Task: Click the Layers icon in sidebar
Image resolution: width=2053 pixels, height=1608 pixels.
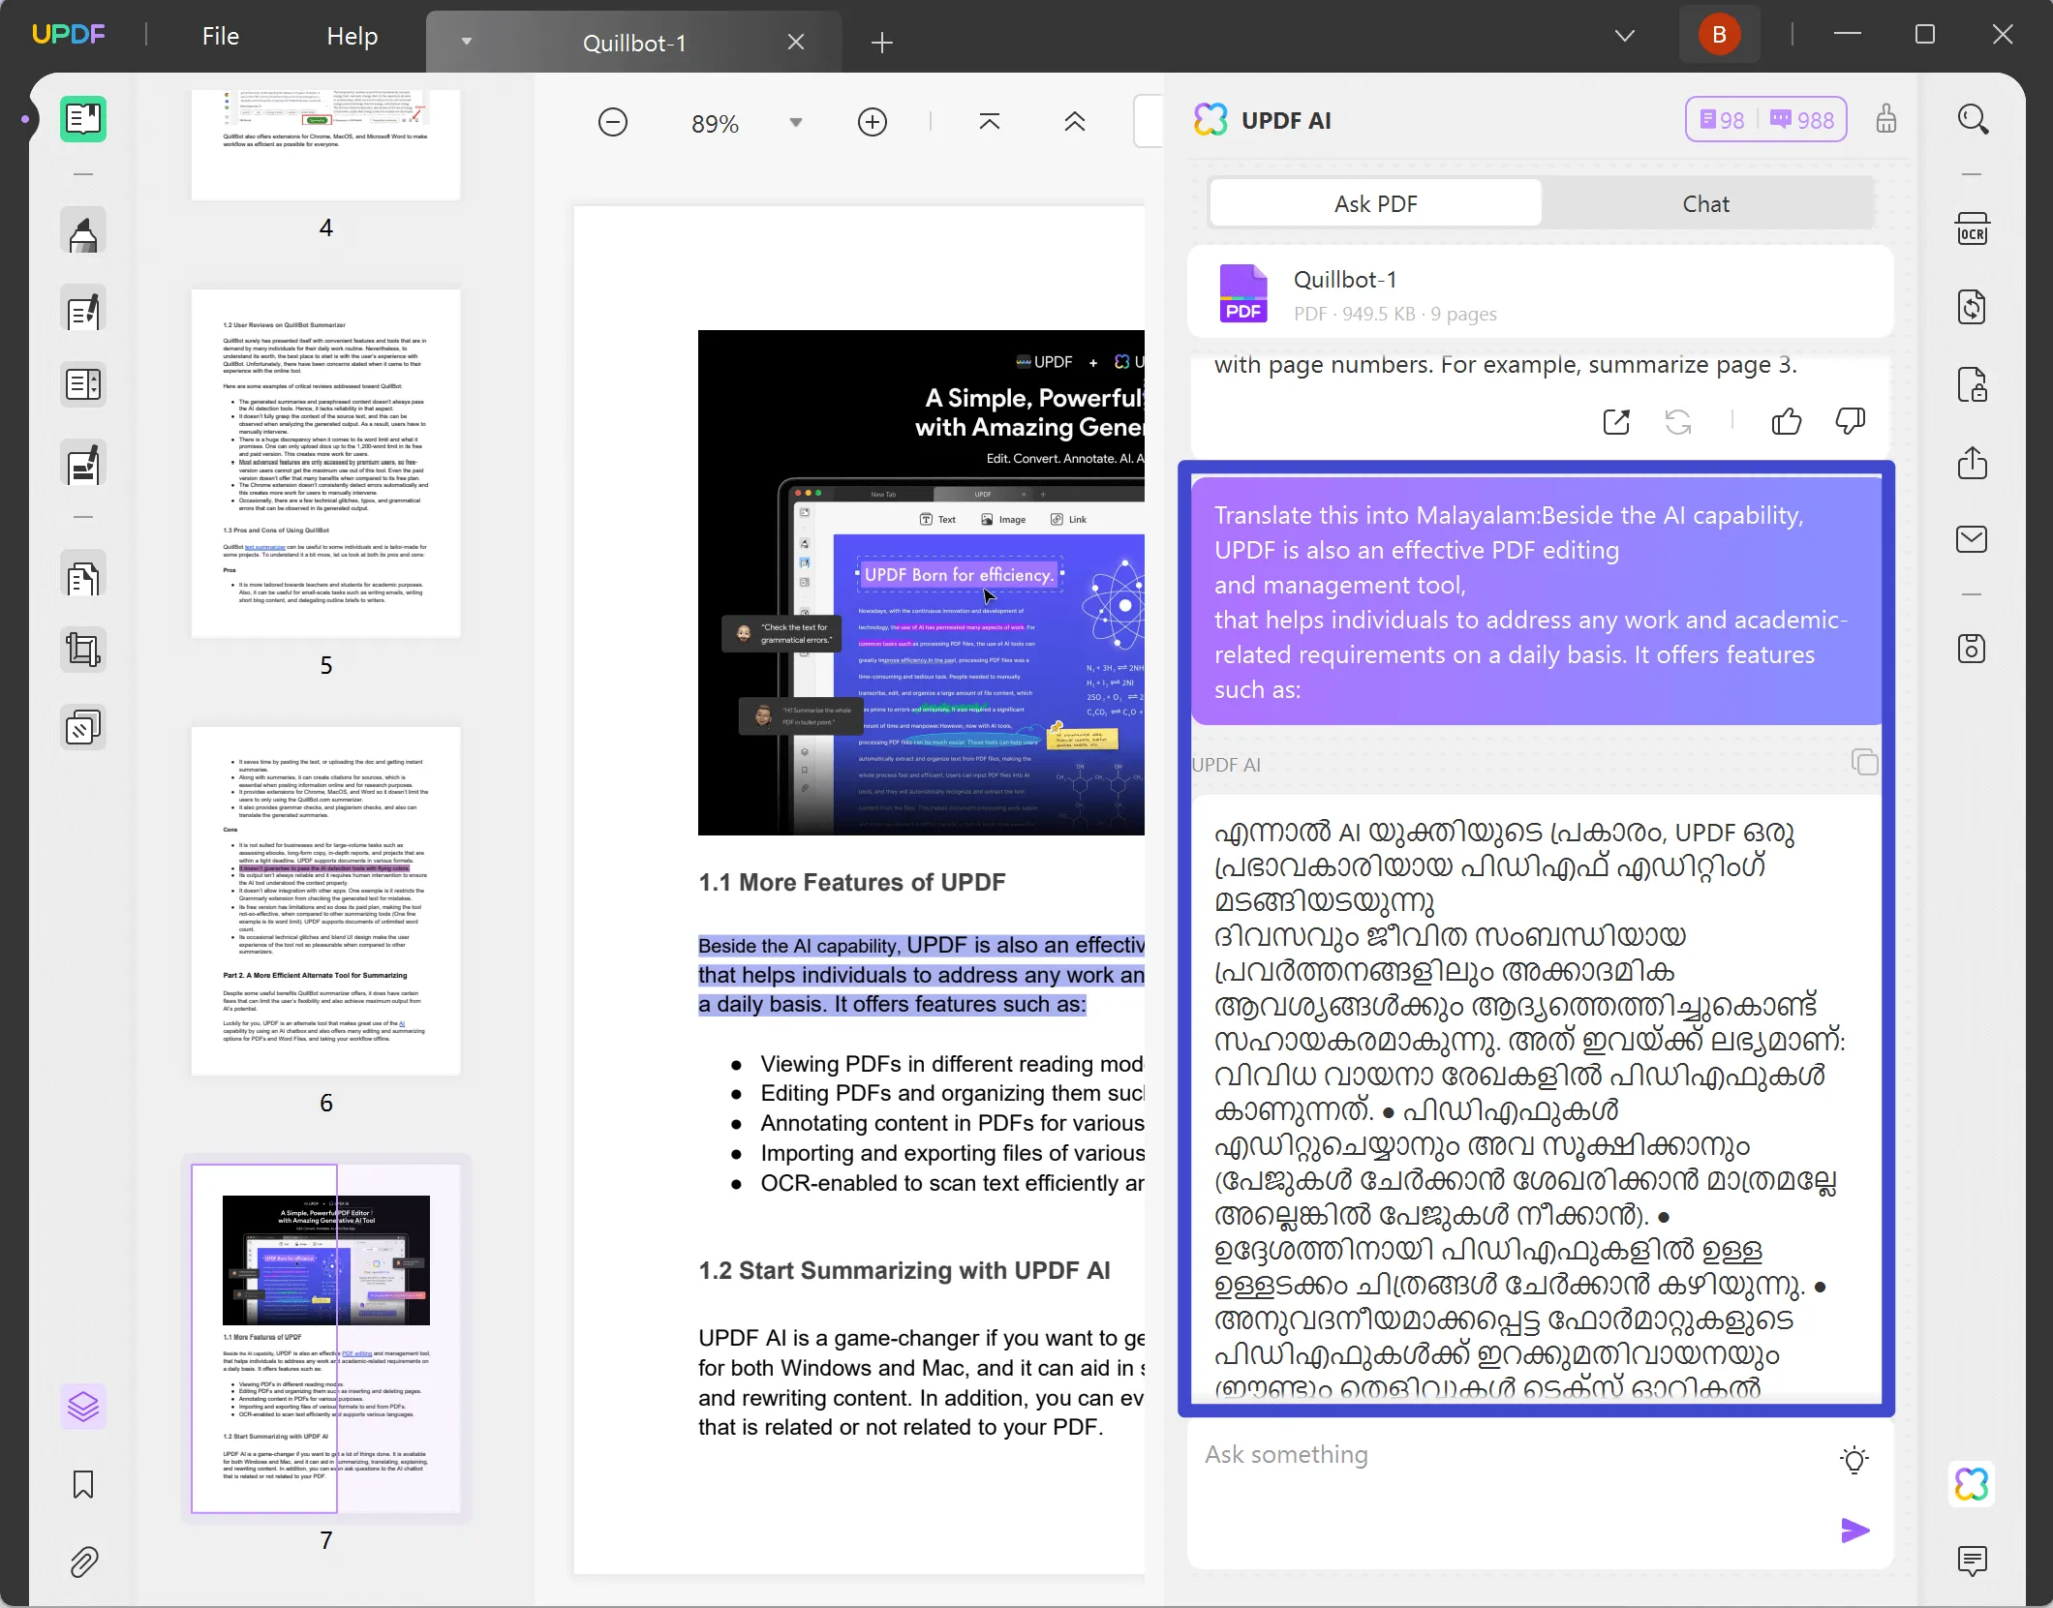Action: coord(83,1407)
